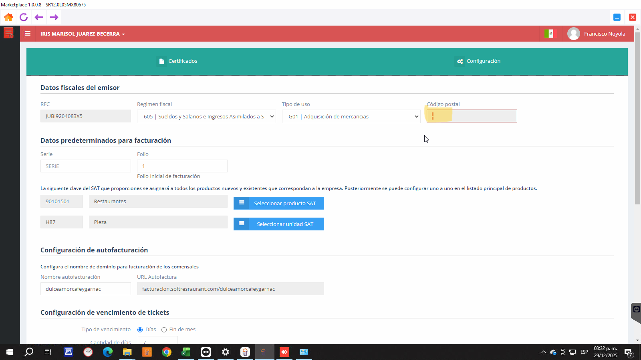
Task: Click the Folio input field
Action: click(x=182, y=166)
